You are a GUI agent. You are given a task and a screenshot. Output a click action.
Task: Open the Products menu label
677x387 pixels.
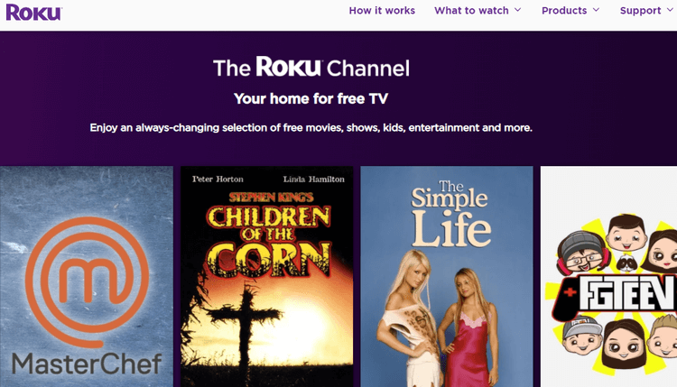point(564,10)
